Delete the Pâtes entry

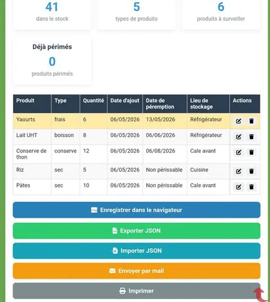[251, 187]
